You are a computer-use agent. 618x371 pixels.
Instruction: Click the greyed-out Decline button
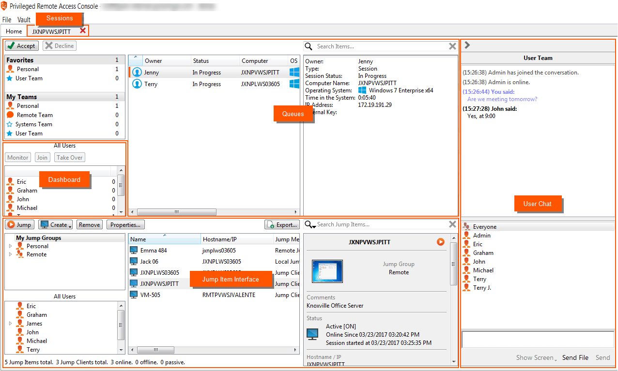tap(60, 46)
